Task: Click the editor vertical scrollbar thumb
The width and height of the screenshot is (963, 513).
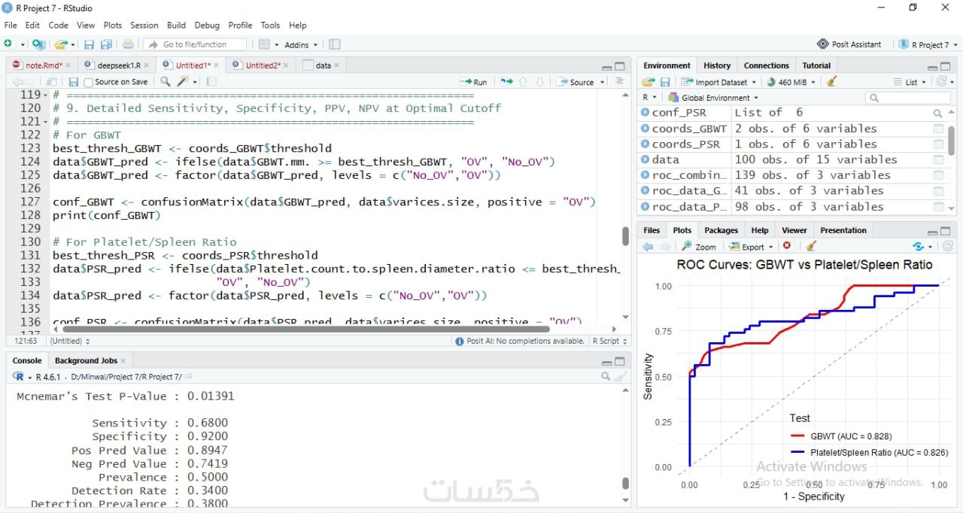Action: 625,236
